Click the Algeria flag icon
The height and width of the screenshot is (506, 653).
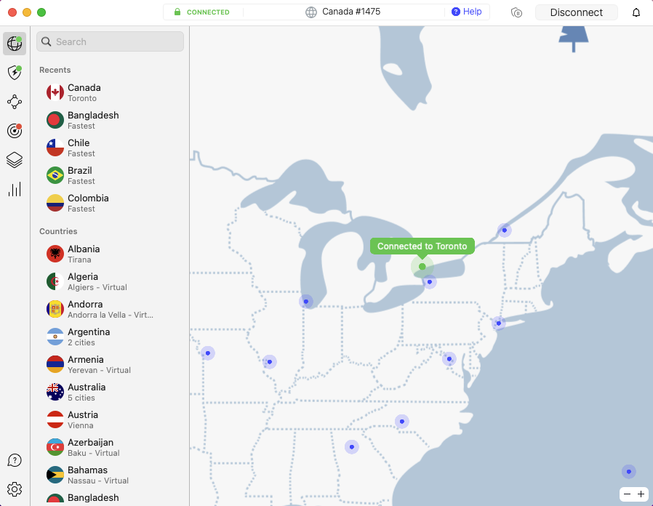[55, 281]
